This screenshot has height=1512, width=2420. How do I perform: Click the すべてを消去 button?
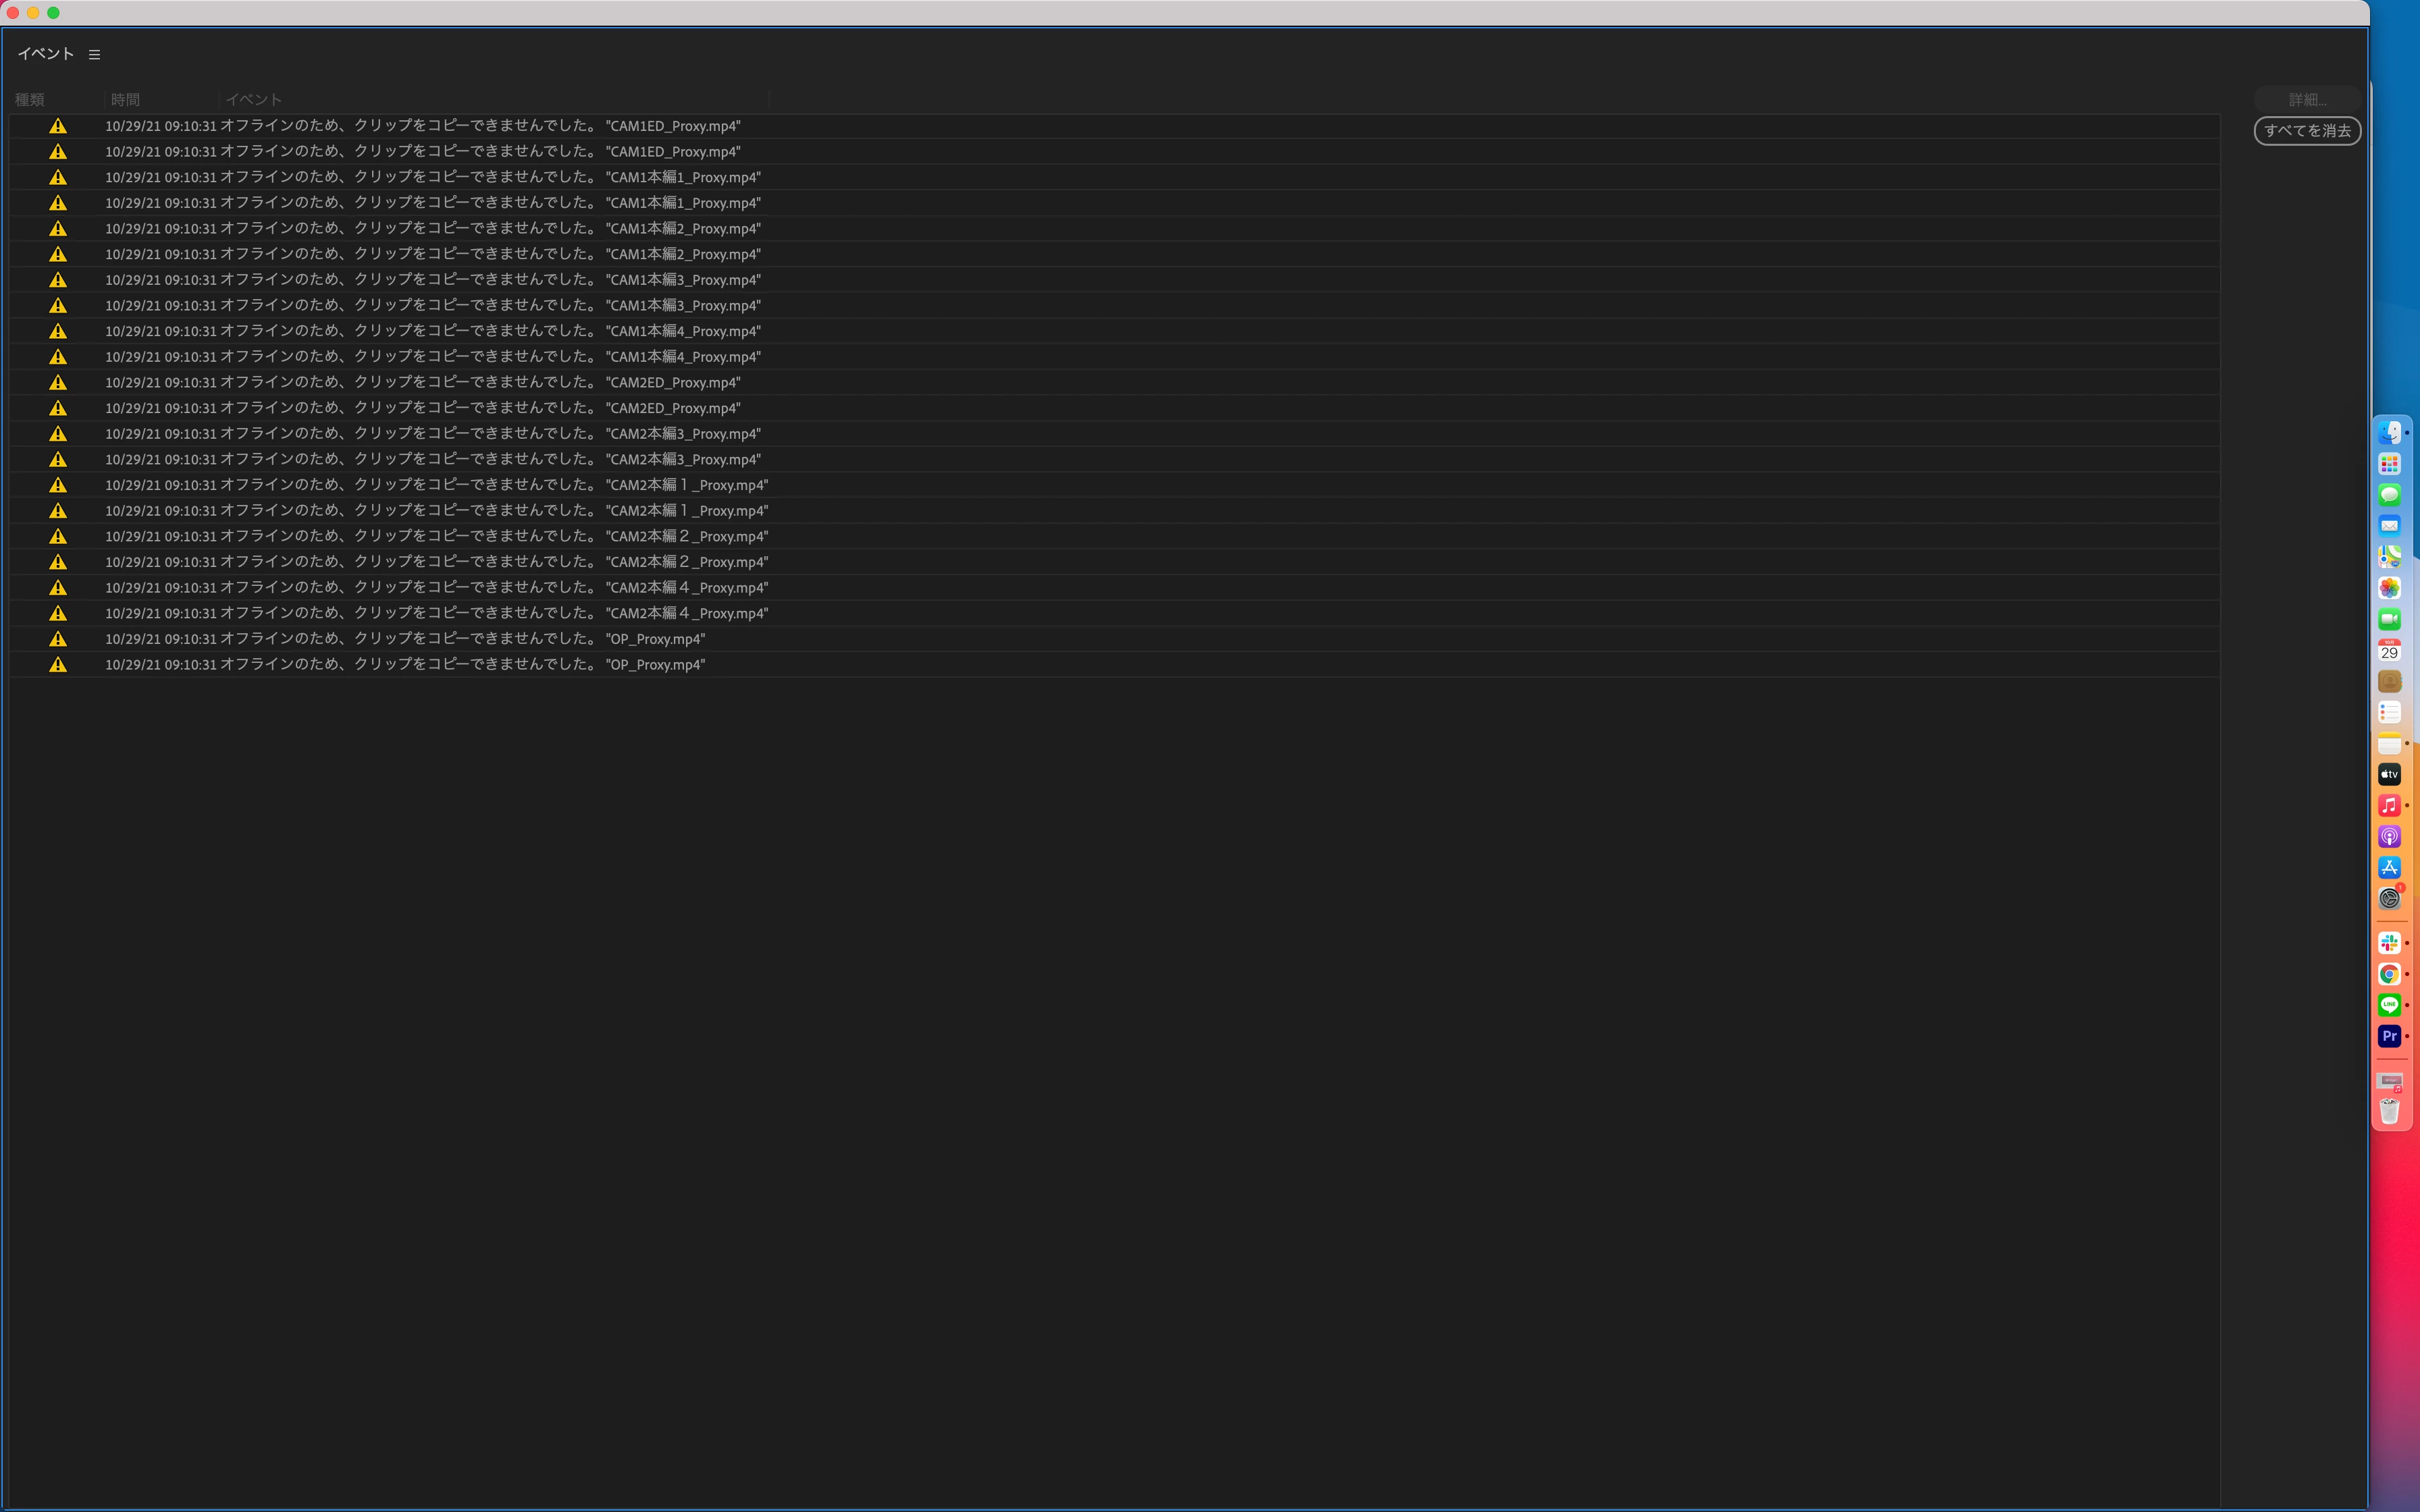tap(2306, 131)
